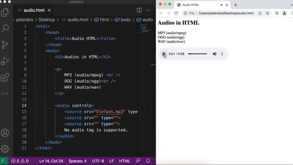The image size is (293, 165).
Task: Click Desktop breadcrumb segment
Action: [47, 20]
